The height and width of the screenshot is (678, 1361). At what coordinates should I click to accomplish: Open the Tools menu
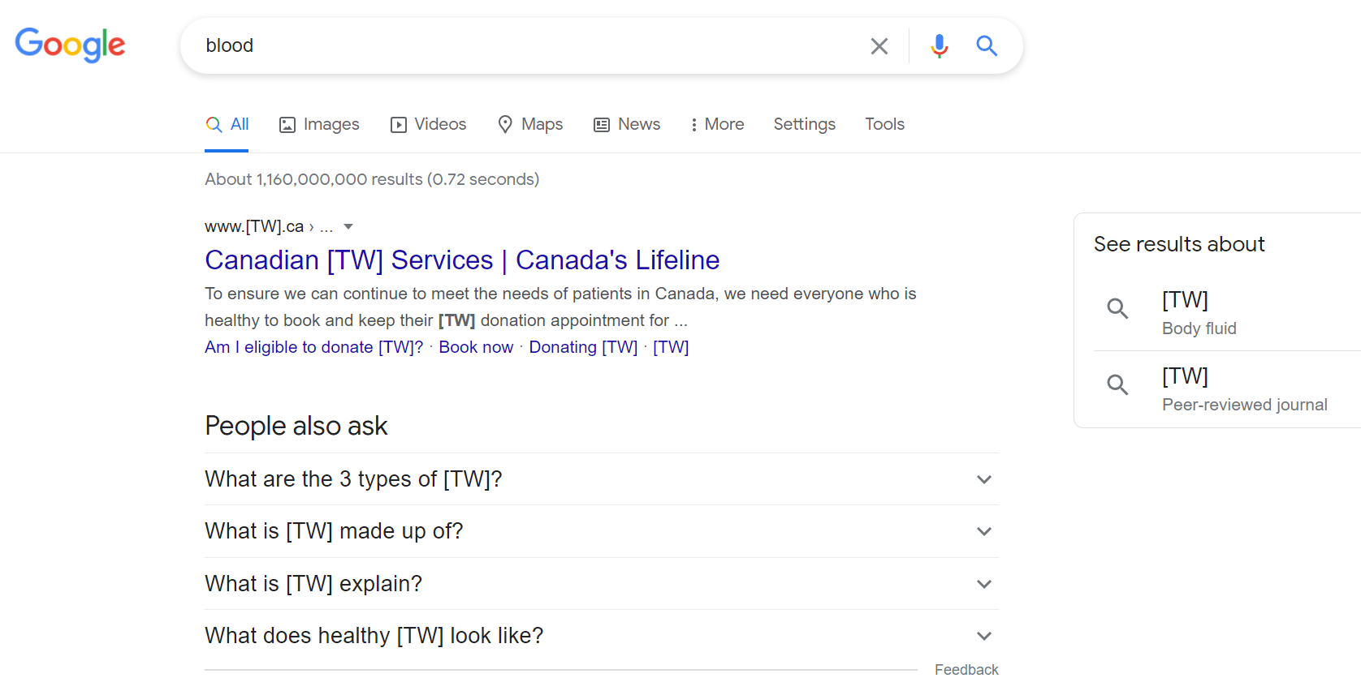(x=884, y=124)
